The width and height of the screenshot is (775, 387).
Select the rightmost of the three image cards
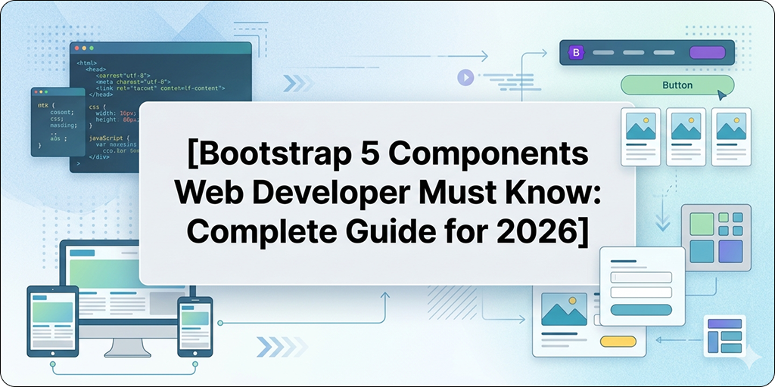coord(731,137)
